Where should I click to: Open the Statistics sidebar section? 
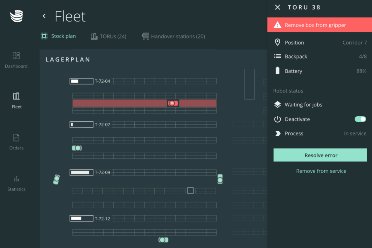tap(16, 183)
